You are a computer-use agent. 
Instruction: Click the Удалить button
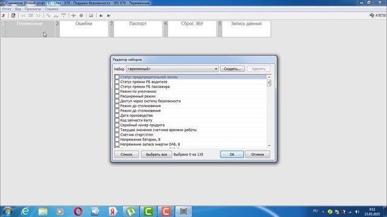click(258, 69)
